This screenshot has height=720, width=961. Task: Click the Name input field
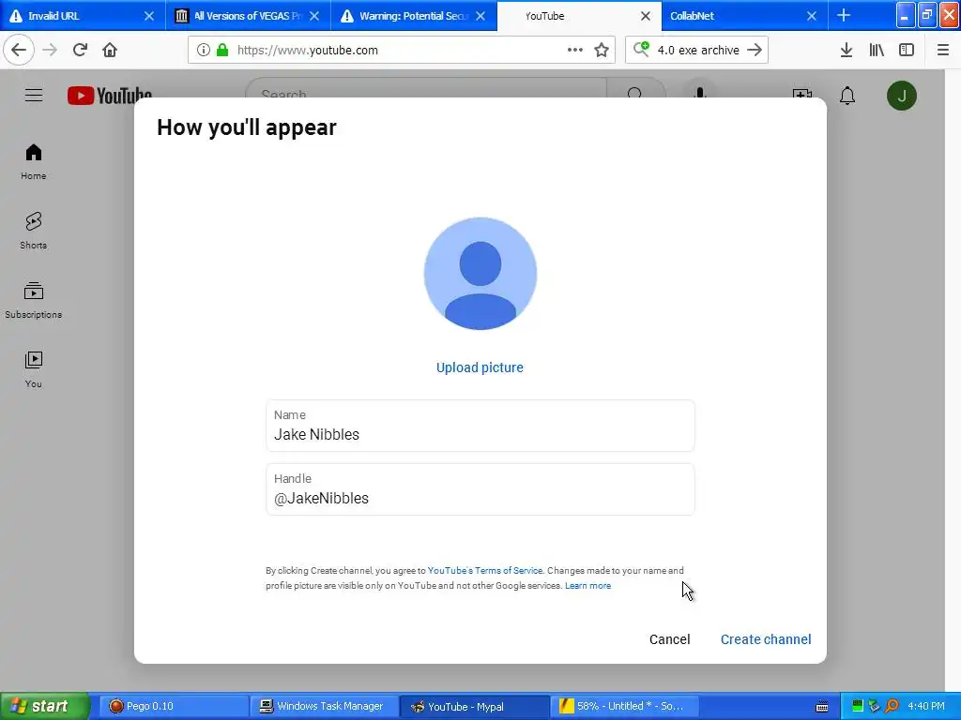[480, 426]
